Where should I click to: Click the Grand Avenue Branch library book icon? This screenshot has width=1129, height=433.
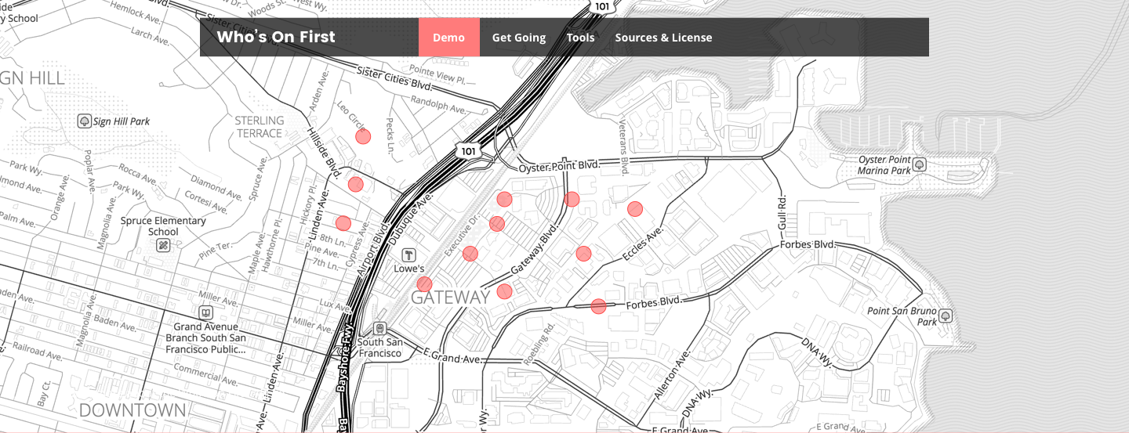(205, 313)
